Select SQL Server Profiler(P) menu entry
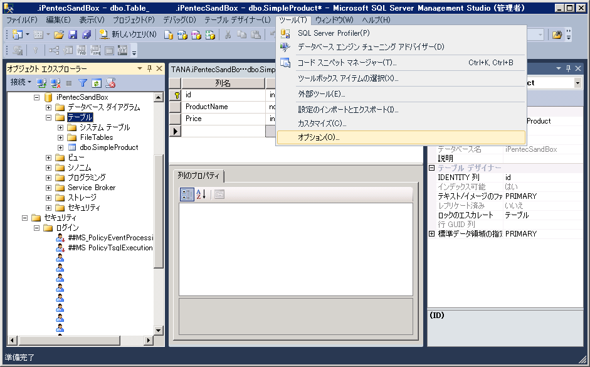The height and width of the screenshot is (367, 590). pos(401,33)
